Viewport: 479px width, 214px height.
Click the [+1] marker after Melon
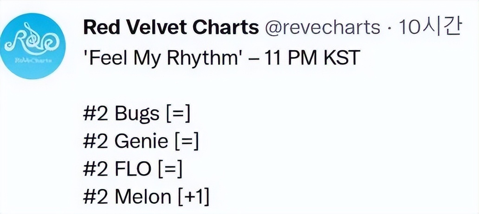(x=194, y=197)
